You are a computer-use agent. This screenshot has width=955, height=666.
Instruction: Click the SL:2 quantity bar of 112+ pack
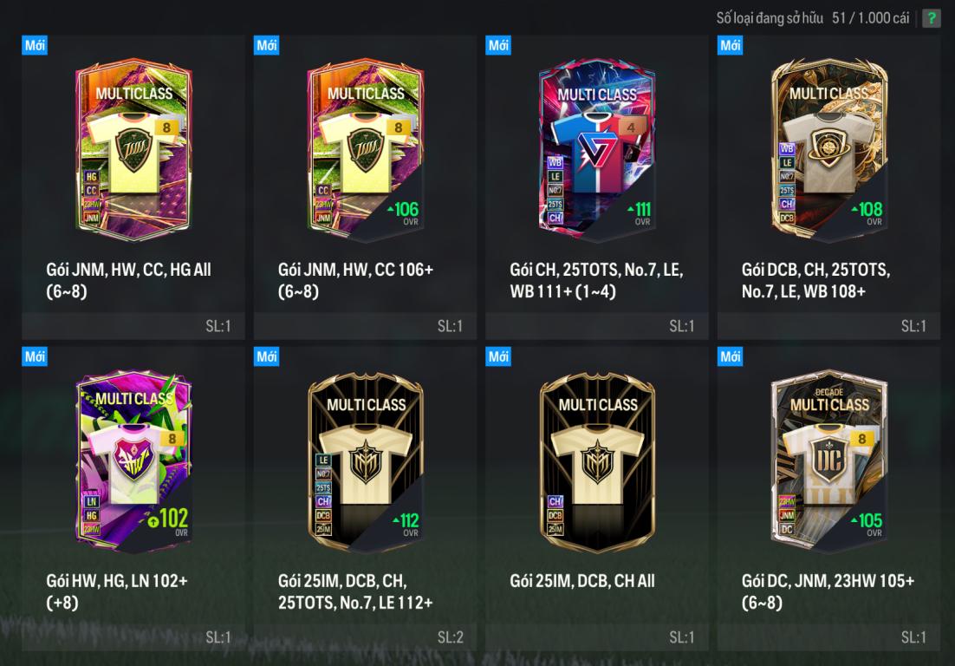365,637
